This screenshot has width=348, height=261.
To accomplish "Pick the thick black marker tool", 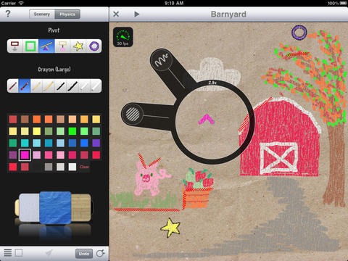I will pyautogui.click(x=72, y=86).
